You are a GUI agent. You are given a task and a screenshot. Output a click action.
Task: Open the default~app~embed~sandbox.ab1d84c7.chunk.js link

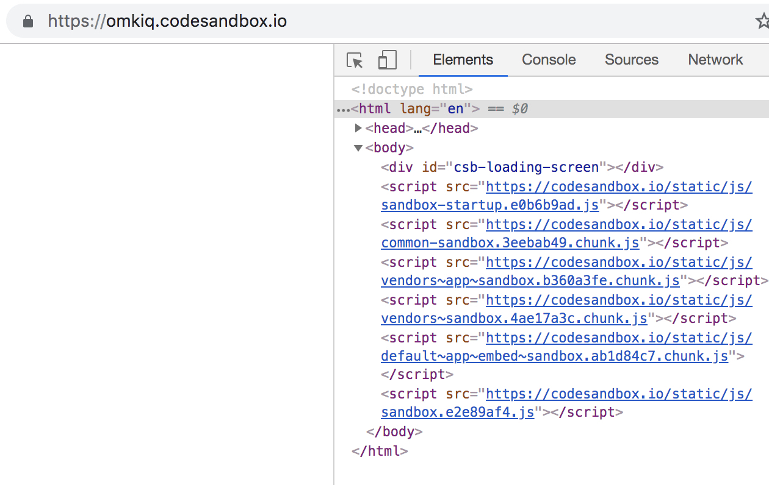(566, 347)
